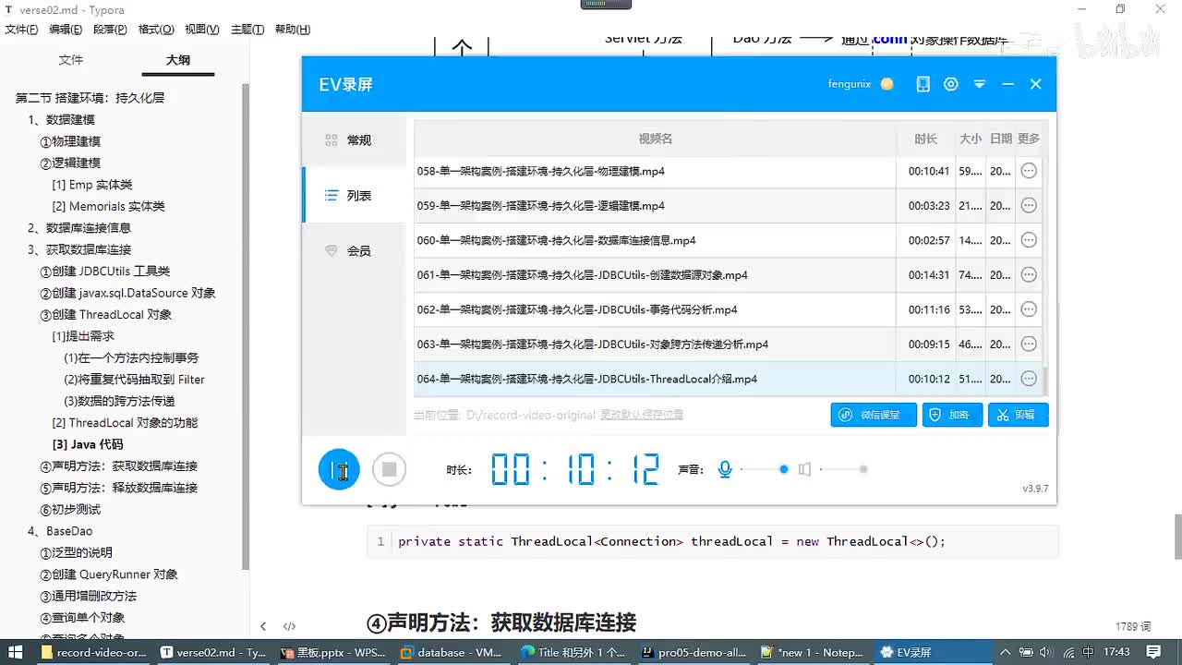
Task: Open record-video-or folder in taskbar
Action: [x=93, y=652]
